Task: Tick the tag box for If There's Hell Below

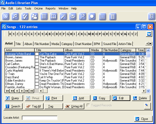Action: click(37, 71)
